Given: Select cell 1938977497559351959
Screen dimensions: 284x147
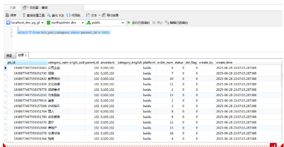Looking at the screenshot, I should coord(27,84).
